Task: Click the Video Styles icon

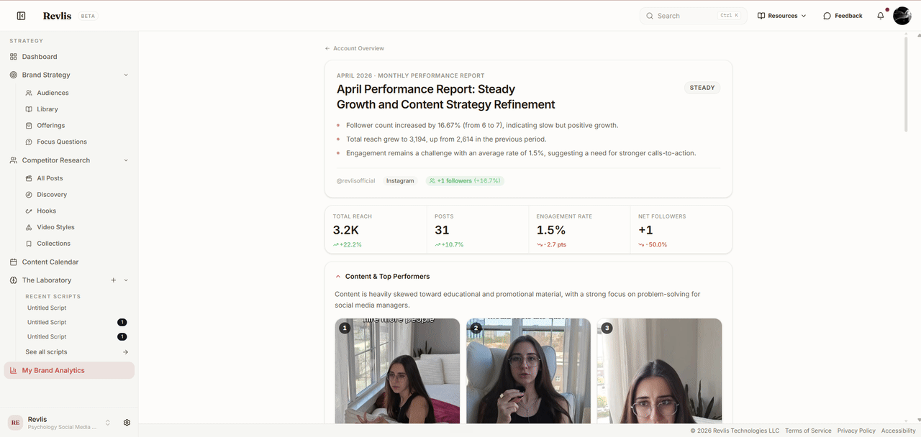Action: click(29, 227)
